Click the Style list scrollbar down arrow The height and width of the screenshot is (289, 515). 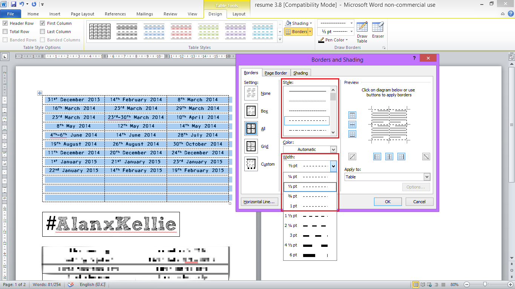[333, 132]
